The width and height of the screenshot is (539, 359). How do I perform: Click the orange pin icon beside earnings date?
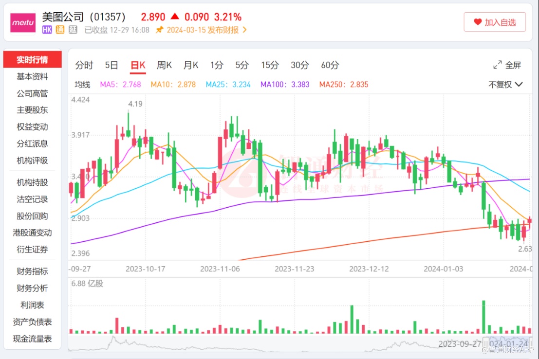click(x=159, y=30)
